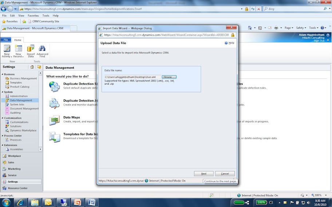This screenshot has height=207, width=332.
Task: Open the Tools dropdown in IE toolbar
Action: 313,28
